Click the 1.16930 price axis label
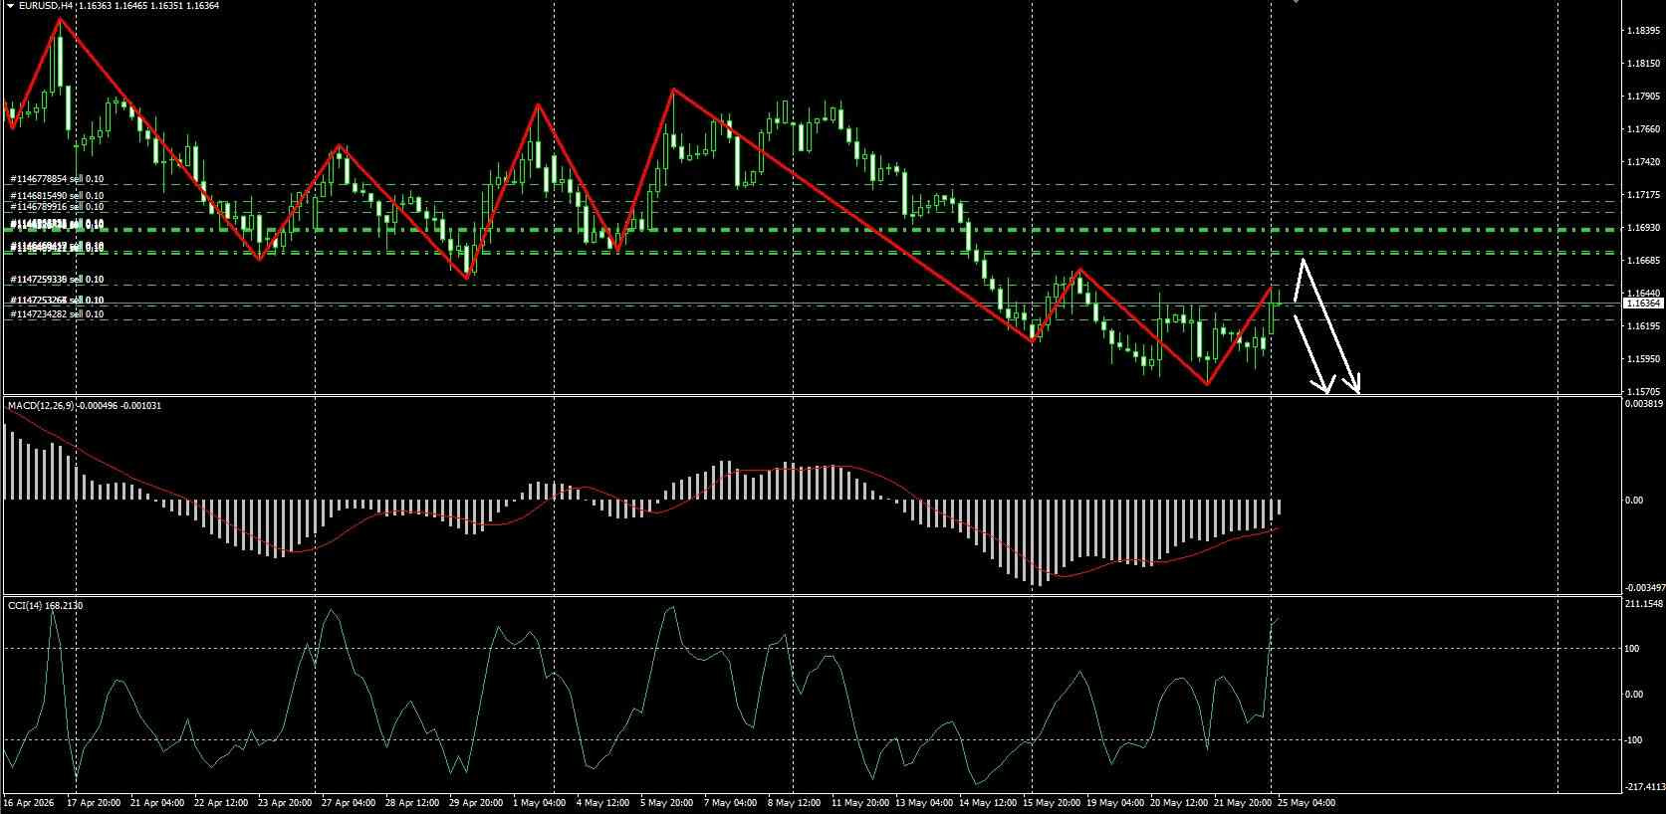The width and height of the screenshot is (1666, 814). tap(1643, 228)
